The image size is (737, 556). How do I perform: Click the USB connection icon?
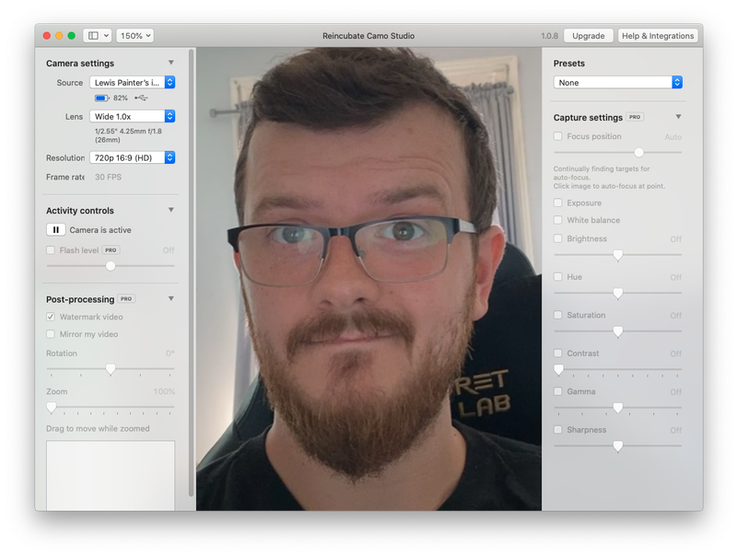click(x=140, y=98)
